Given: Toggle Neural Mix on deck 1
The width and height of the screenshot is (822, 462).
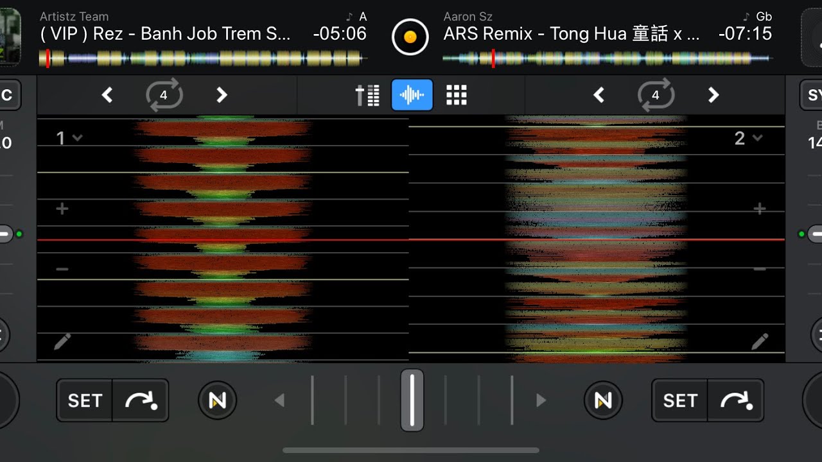Looking at the screenshot, I should pos(218,400).
